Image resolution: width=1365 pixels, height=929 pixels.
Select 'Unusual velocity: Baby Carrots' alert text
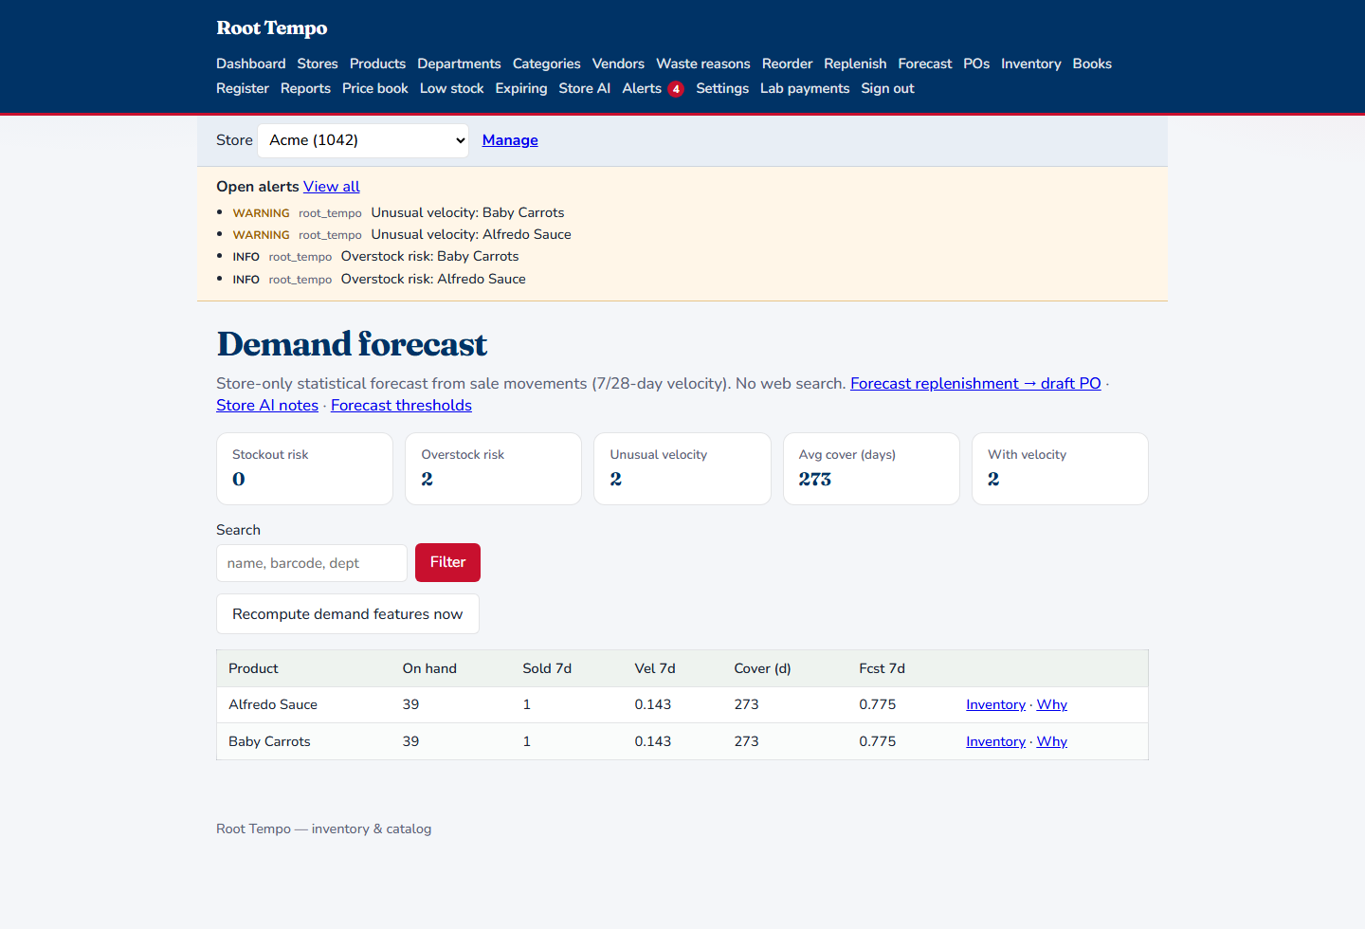point(467,212)
